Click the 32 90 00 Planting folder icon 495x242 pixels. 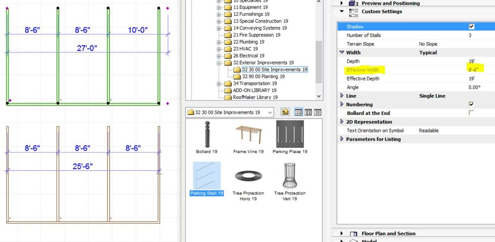point(237,76)
